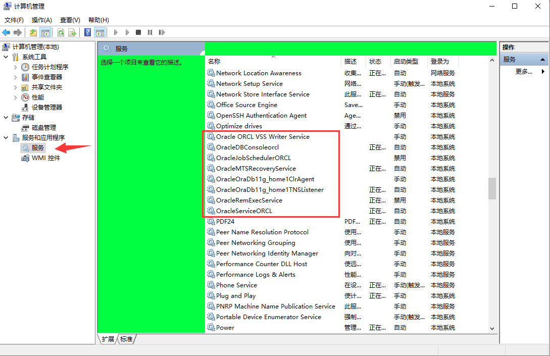Viewport: 550px width, 356px height.
Task: Open the 操作(A) menu
Action: 42,20
